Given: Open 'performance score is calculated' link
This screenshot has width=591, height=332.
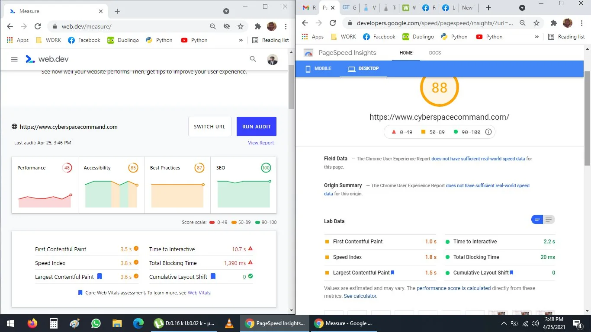Looking at the screenshot, I should point(454,288).
